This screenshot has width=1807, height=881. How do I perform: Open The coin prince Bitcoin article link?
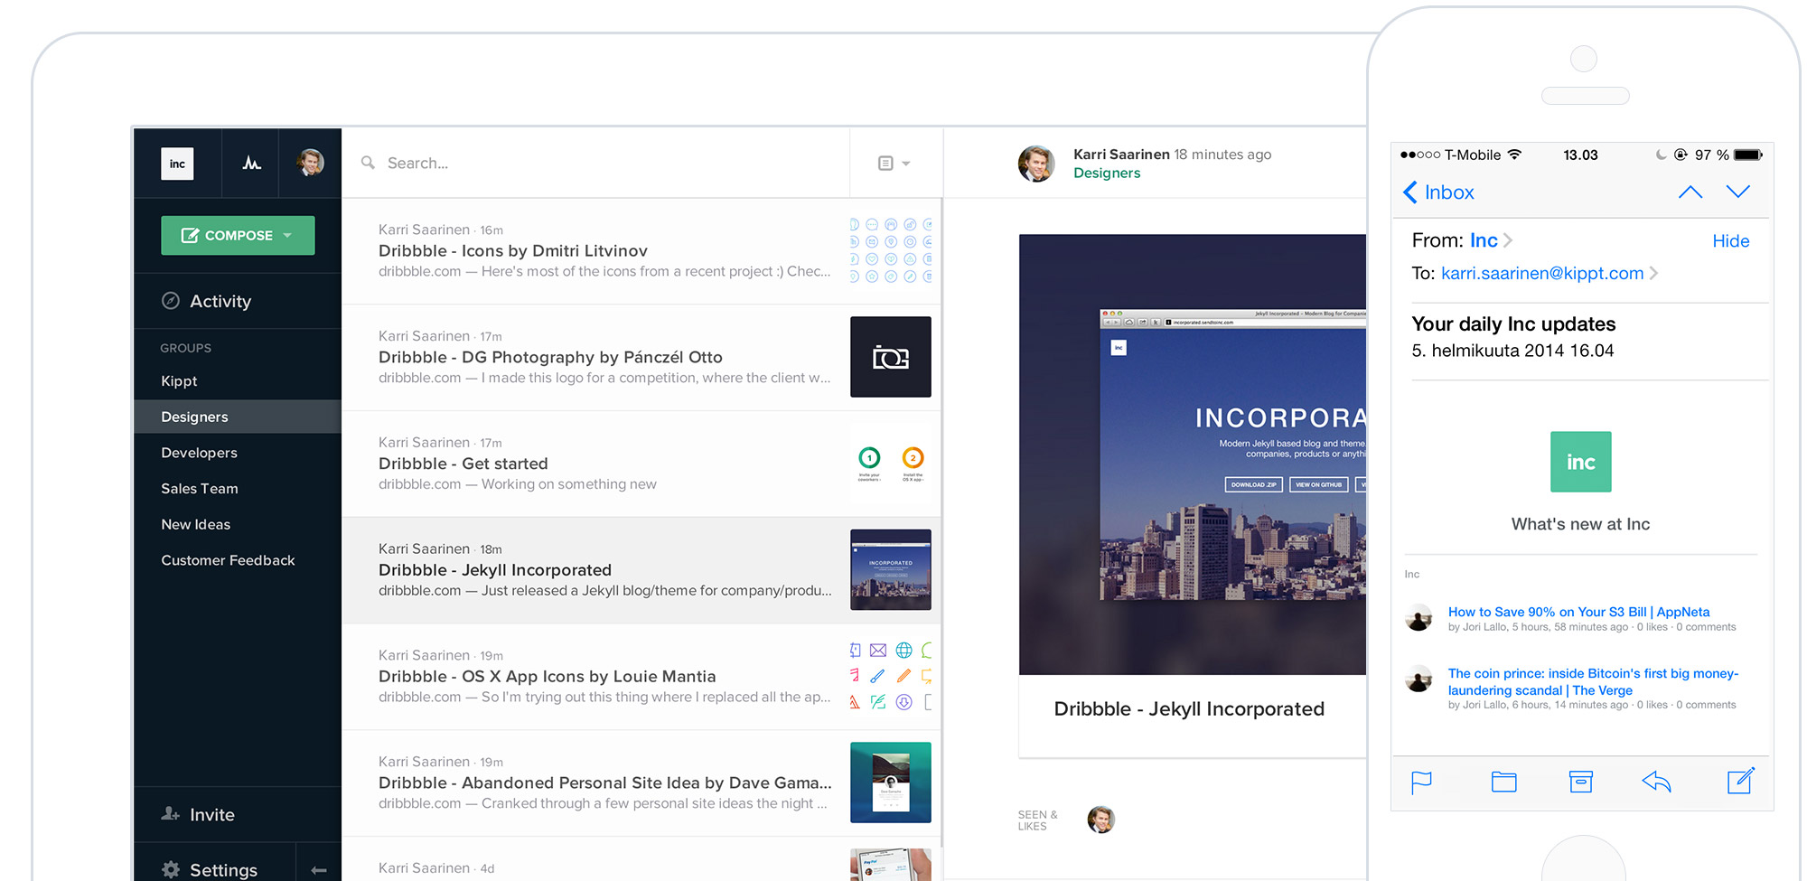point(1593,681)
